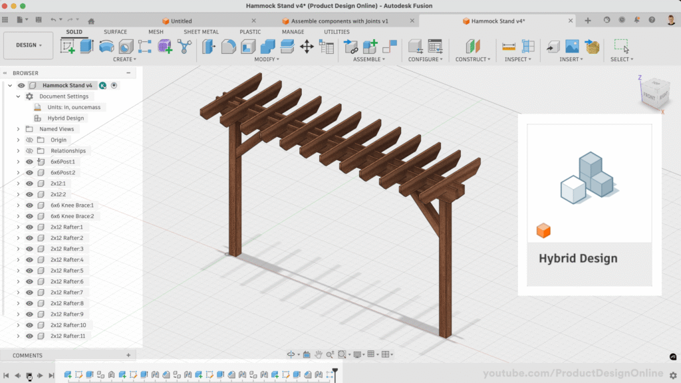Switch to the SHEET METAL tab
This screenshot has width=681, height=383.
coord(201,32)
